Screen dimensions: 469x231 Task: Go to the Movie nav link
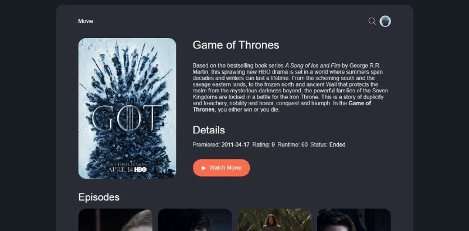coord(86,21)
